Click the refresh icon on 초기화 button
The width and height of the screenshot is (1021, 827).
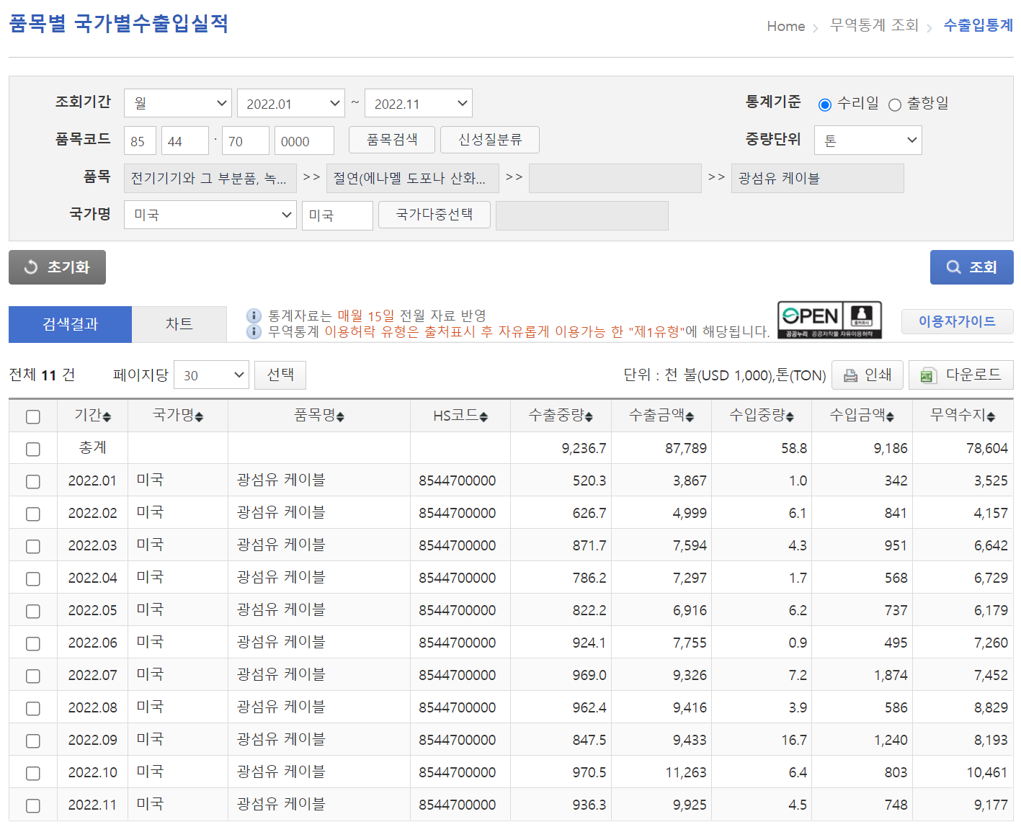pyautogui.click(x=30, y=267)
